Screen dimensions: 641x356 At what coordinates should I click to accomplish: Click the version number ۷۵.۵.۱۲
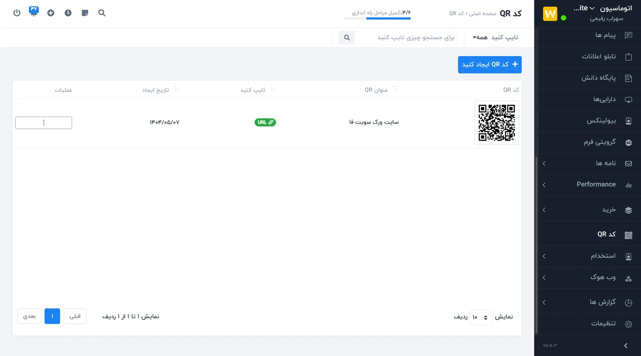click(550, 345)
